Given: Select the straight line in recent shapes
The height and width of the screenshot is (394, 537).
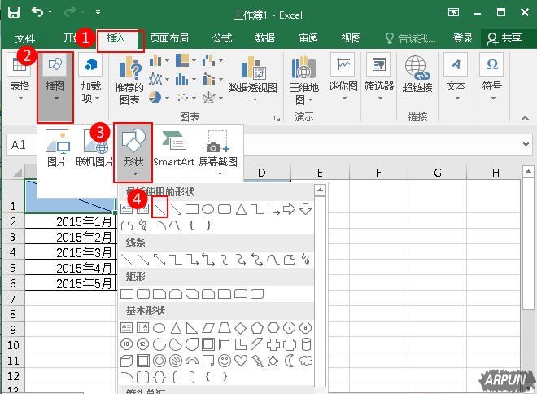Looking at the screenshot, I should coord(160,208).
